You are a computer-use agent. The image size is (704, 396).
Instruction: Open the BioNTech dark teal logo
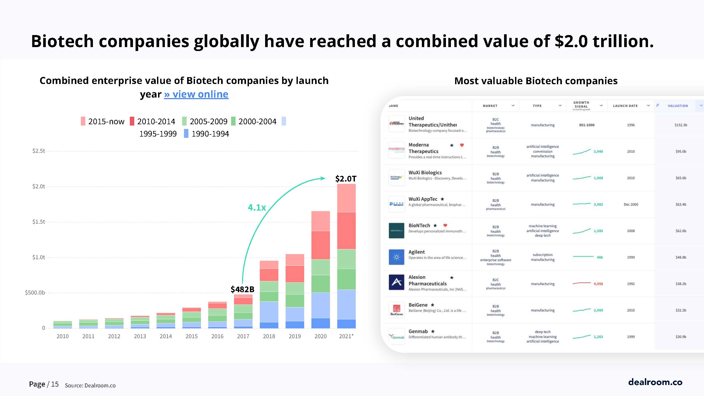pyautogui.click(x=396, y=230)
